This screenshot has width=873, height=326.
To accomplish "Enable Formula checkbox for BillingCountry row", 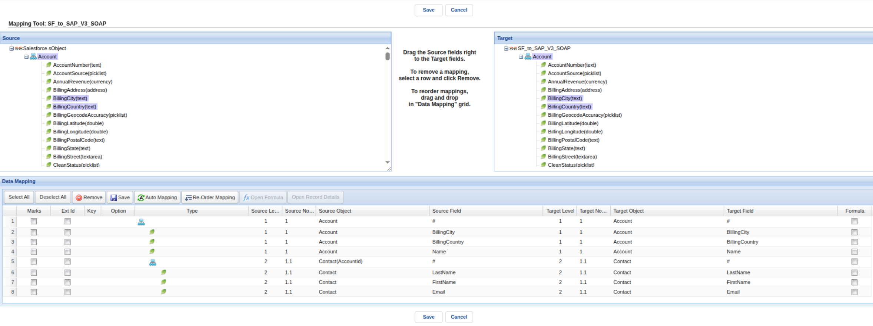I will click(x=854, y=242).
